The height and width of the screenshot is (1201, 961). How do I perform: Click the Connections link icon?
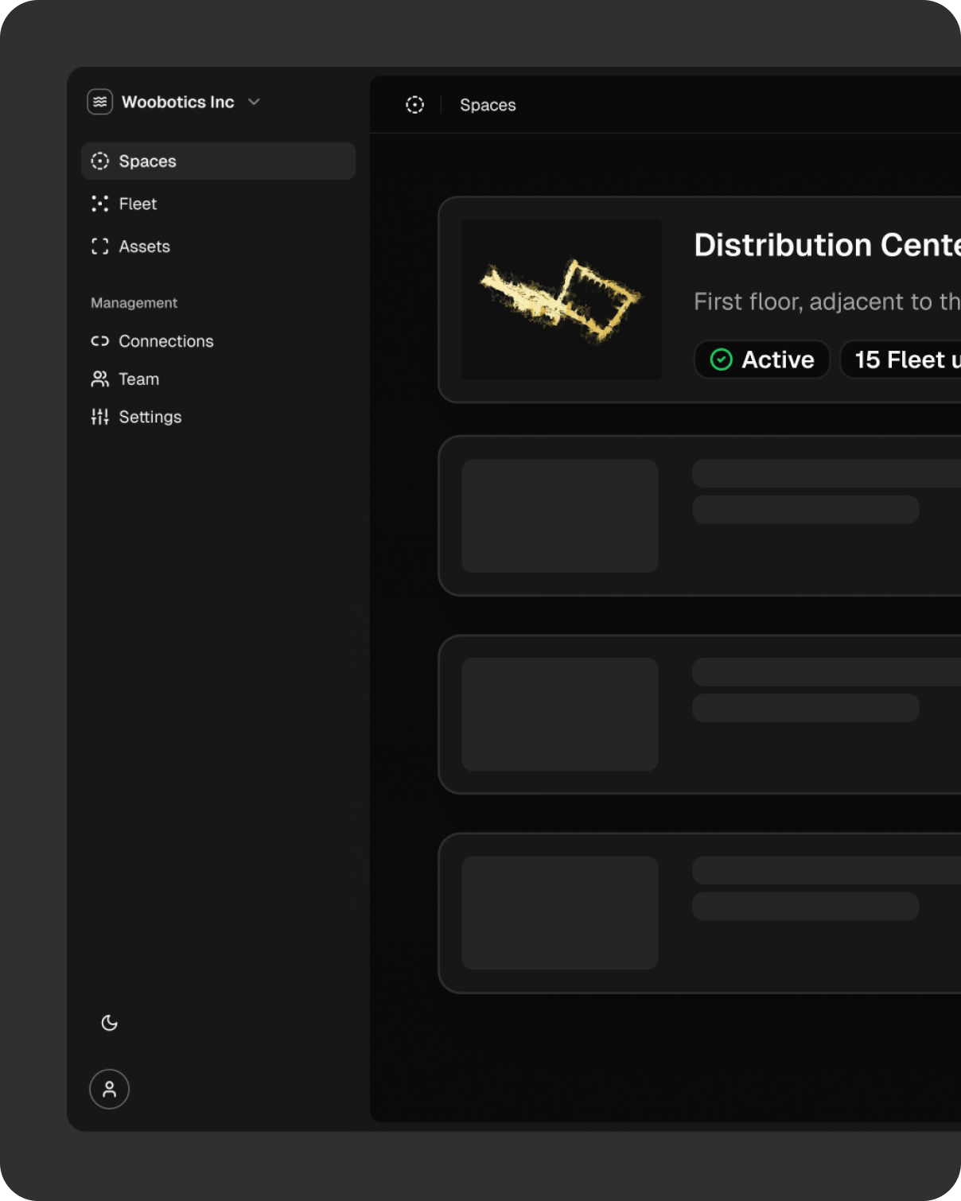100,341
